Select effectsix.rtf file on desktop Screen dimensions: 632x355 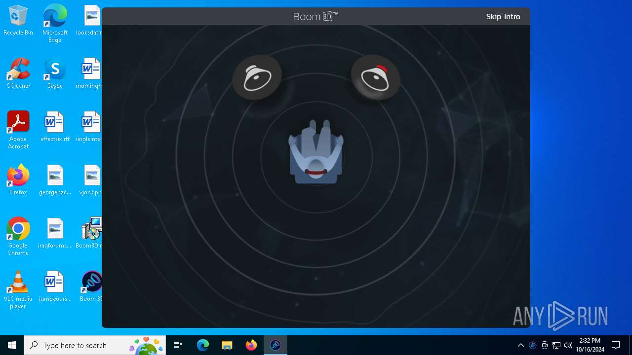(x=55, y=127)
